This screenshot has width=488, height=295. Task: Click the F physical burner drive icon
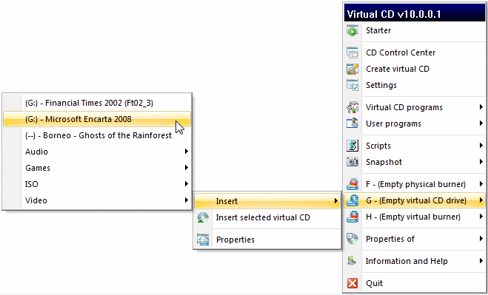coord(352,184)
